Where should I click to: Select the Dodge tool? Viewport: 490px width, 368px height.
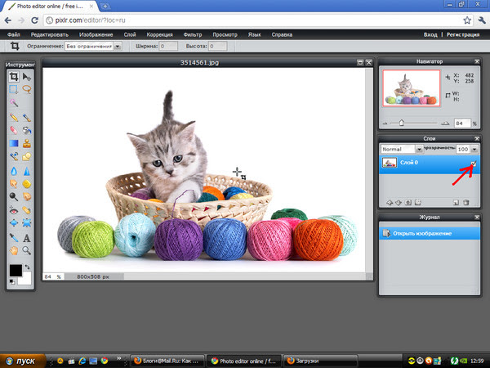click(14, 196)
